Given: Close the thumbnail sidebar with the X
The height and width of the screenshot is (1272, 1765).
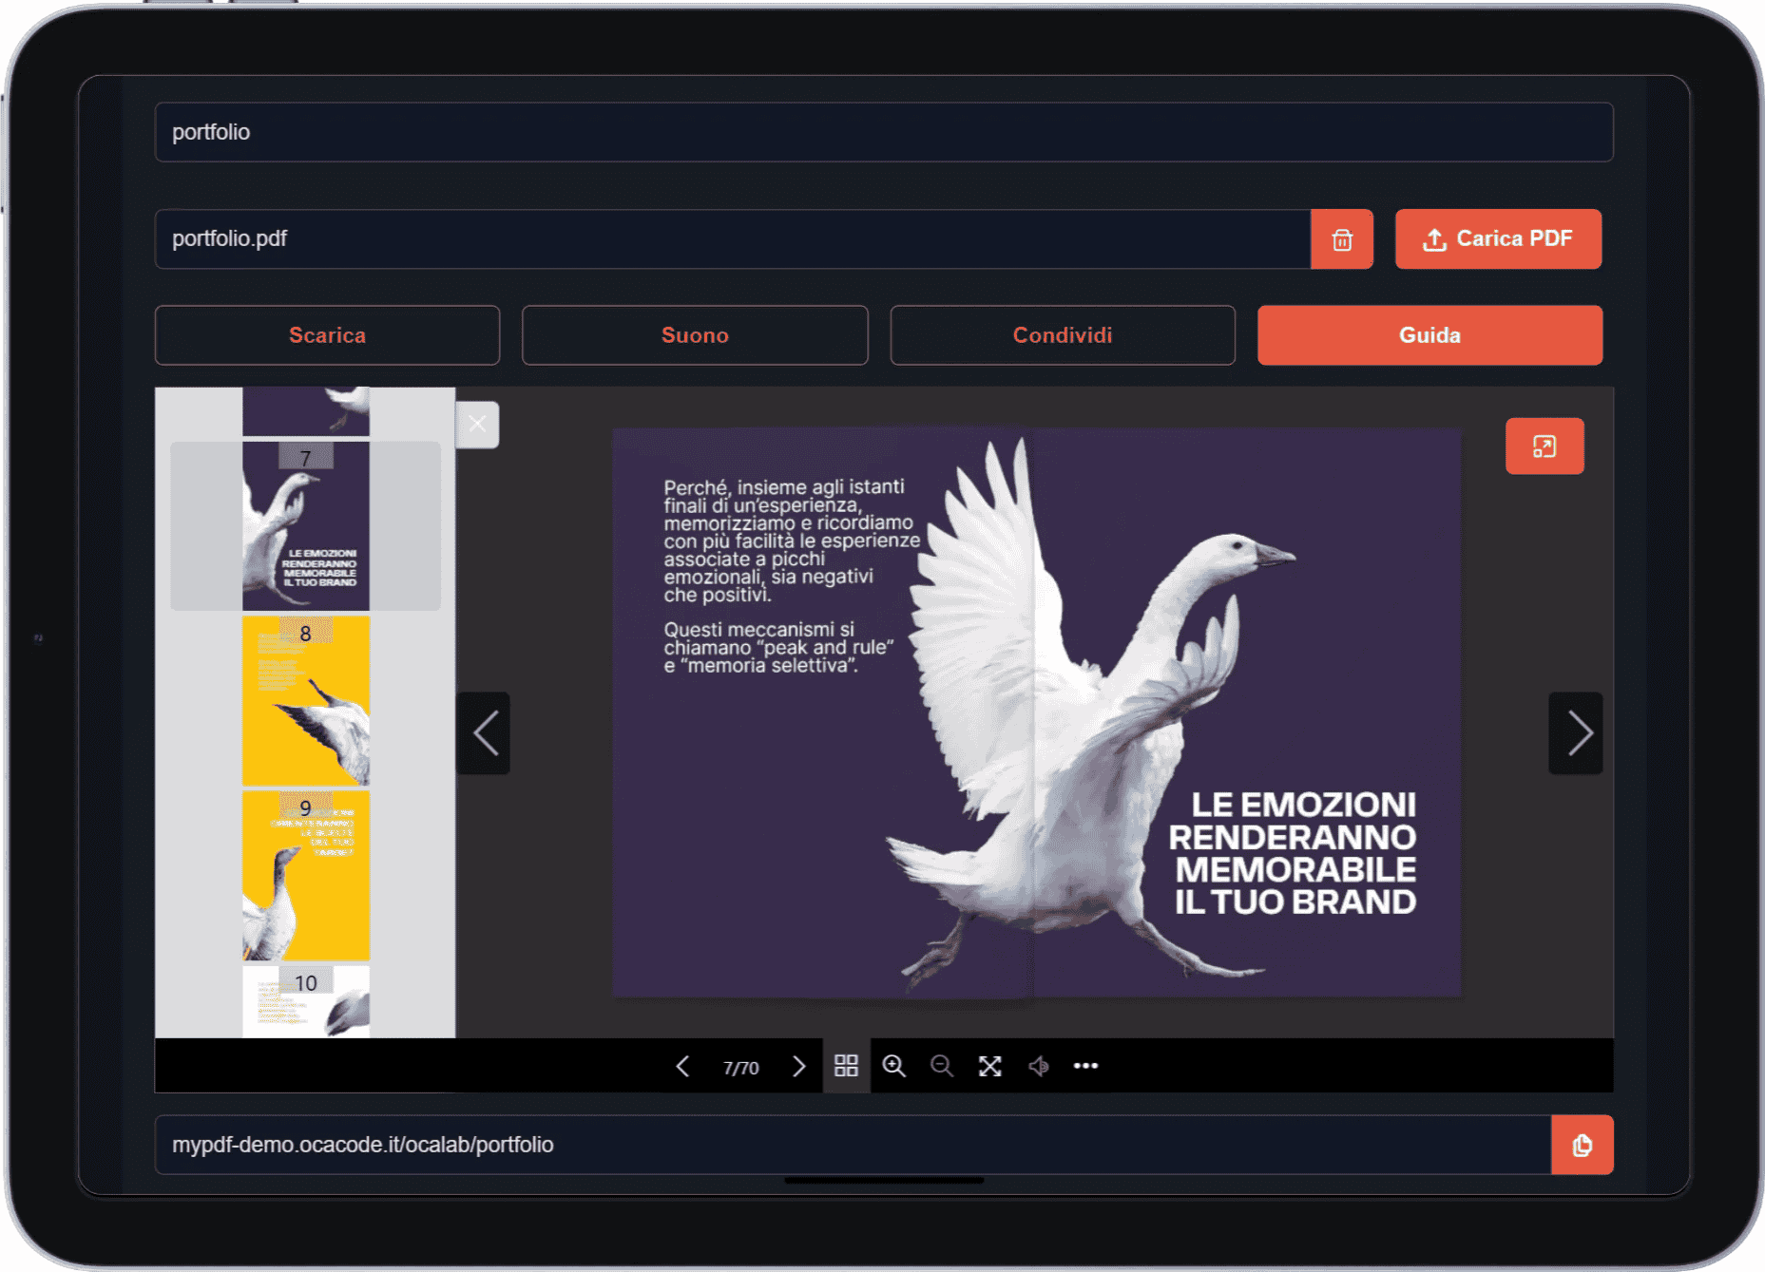Looking at the screenshot, I should pyautogui.click(x=477, y=425).
